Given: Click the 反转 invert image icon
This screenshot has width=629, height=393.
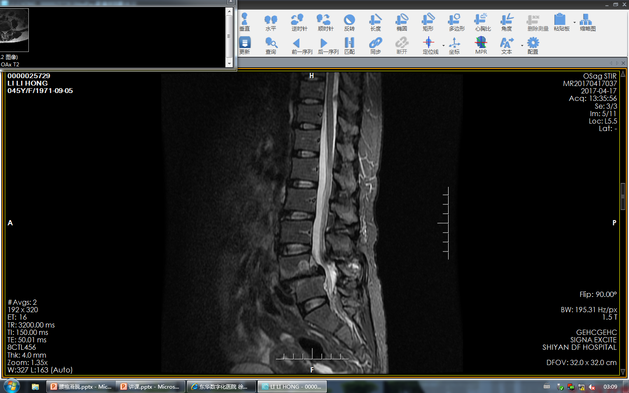Looking at the screenshot, I should tap(349, 22).
